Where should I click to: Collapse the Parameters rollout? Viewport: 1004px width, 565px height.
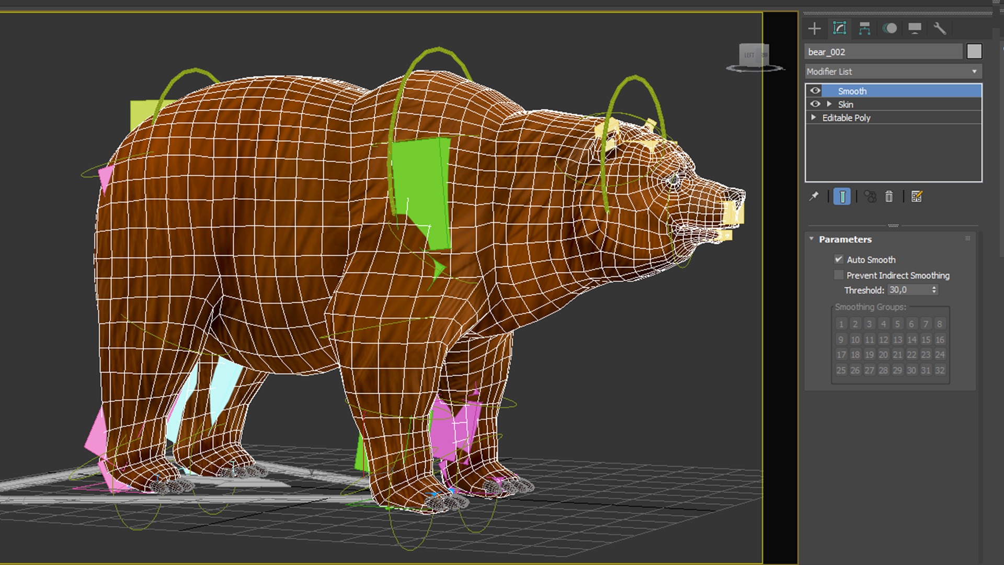tap(812, 239)
